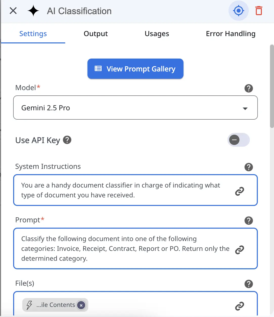Open help icon beside System Instructions
The width and height of the screenshot is (274, 317).
tap(248, 167)
